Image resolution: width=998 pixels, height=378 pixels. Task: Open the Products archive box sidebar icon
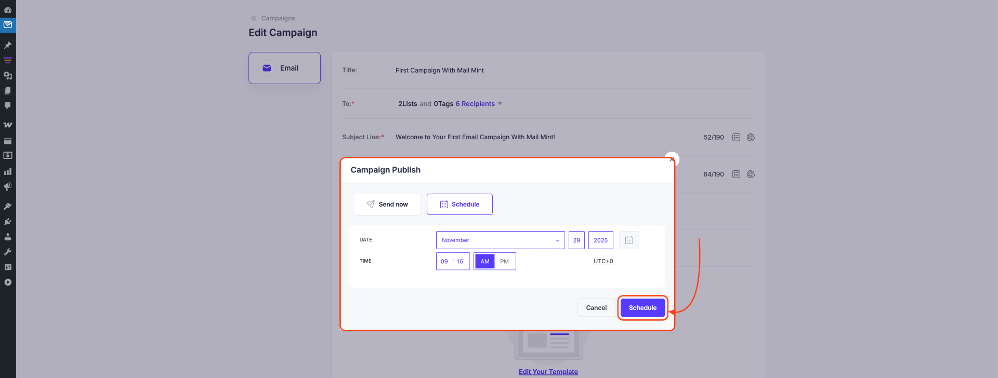(8, 141)
